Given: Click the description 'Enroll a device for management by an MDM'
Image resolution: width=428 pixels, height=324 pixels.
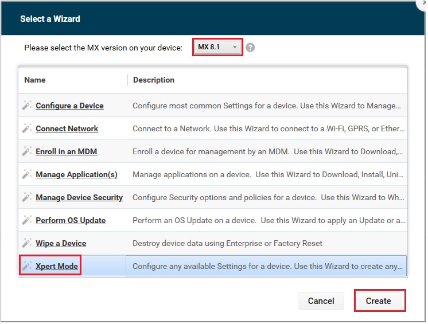Looking at the screenshot, I should 268,151.
